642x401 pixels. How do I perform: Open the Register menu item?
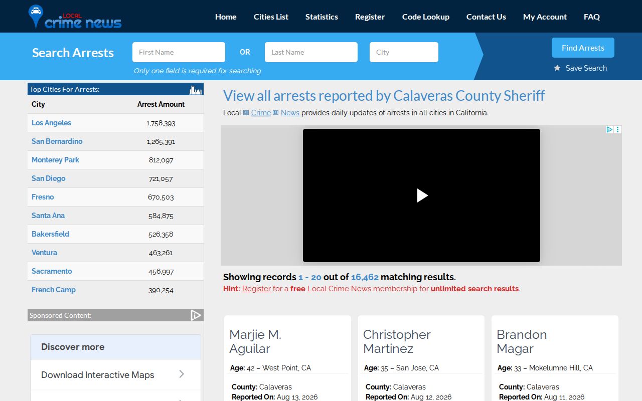coord(370,17)
